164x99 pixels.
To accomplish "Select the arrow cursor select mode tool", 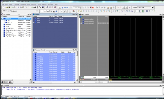I will point(61,11).
